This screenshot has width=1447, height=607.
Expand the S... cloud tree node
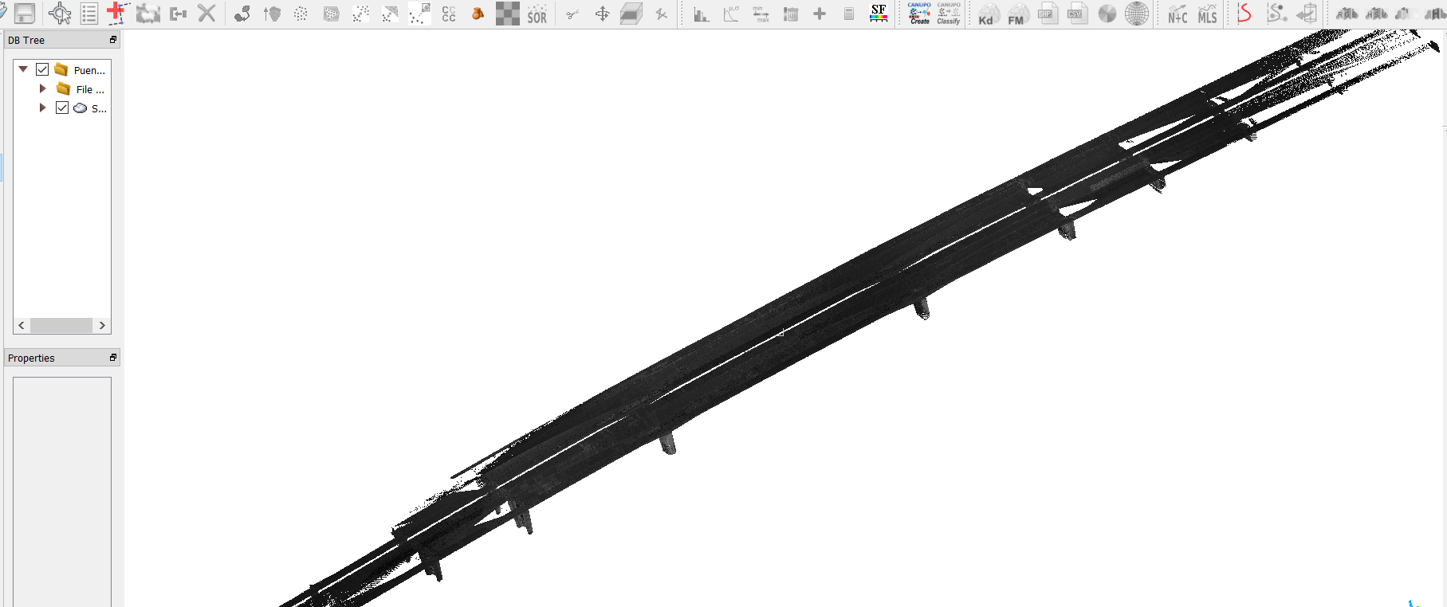tap(43, 108)
